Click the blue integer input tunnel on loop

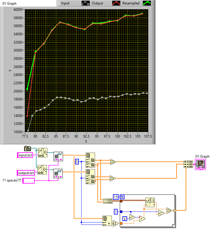point(121,212)
